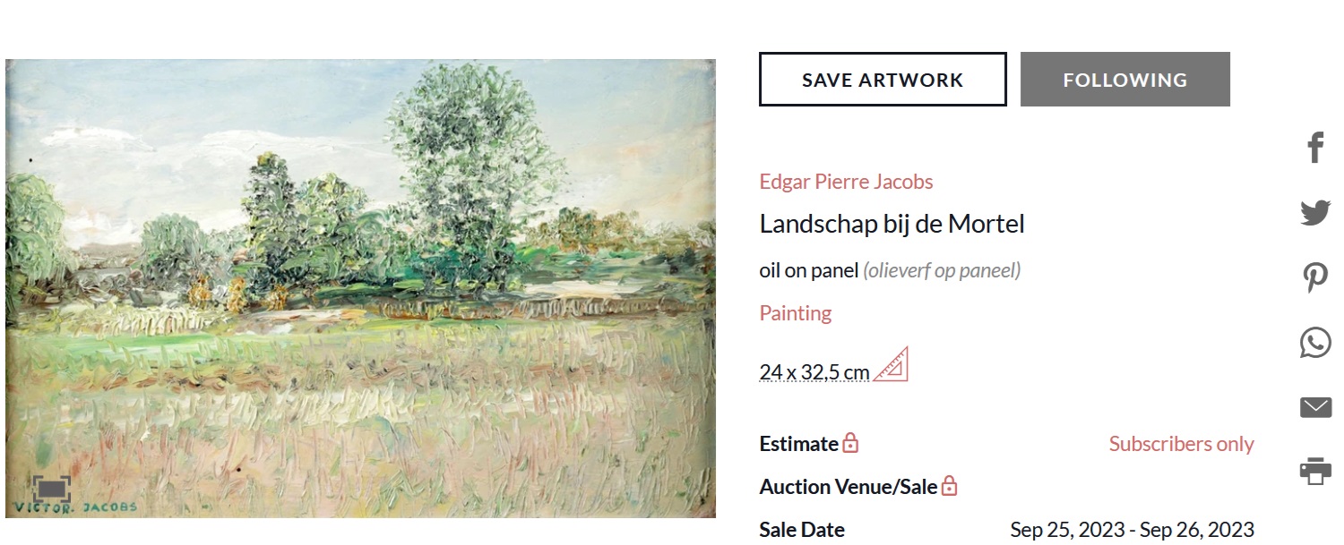Click the Subscribers only link
Image resolution: width=1344 pixels, height=545 pixels.
(x=1181, y=444)
